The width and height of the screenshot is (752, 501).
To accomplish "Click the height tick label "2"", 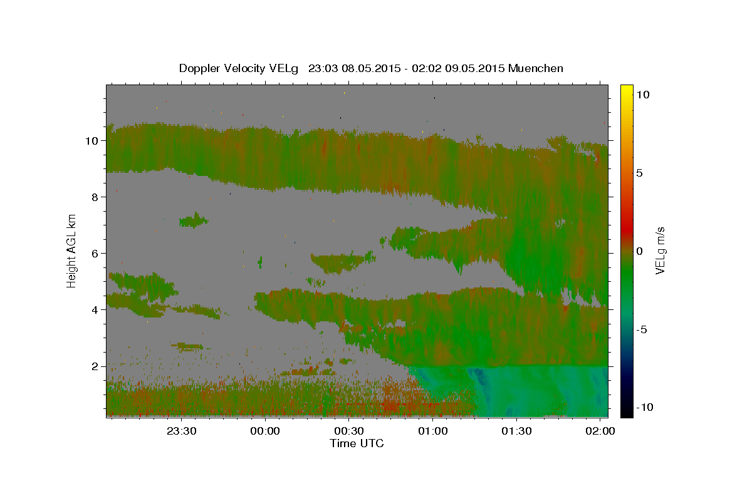I will pos(95,366).
